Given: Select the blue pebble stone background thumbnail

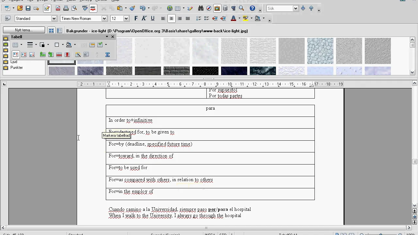Looking at the screenshot, I should pos(320,51).
